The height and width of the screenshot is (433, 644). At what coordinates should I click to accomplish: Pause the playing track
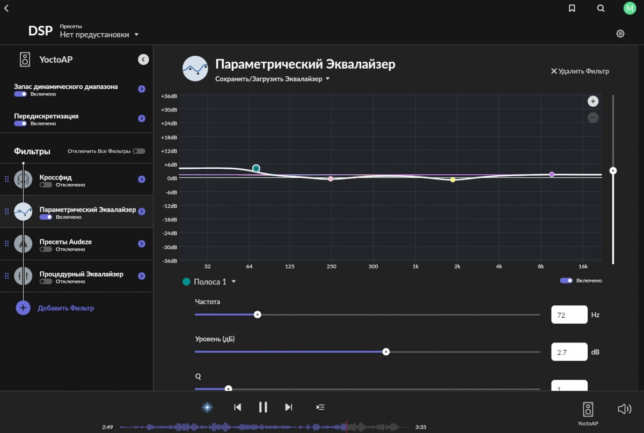click(263, 407)
